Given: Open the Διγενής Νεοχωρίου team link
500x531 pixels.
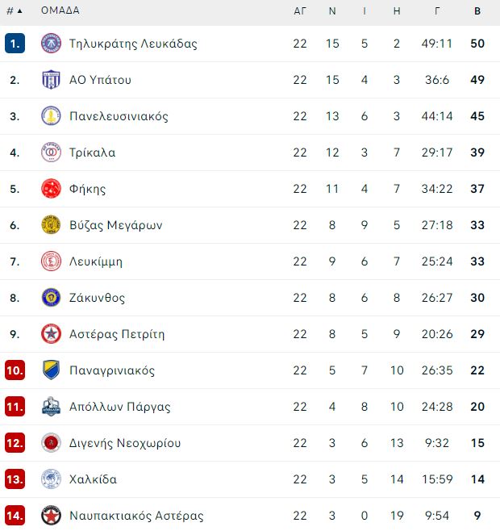Looking at the screenshot, I should 125,443.
